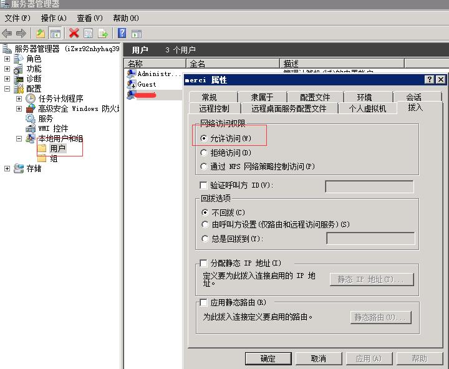Enable 分配静态 IP 地址 checkbox
The width and height of the screenshot is (449, 369).
[x=203, y=263]
